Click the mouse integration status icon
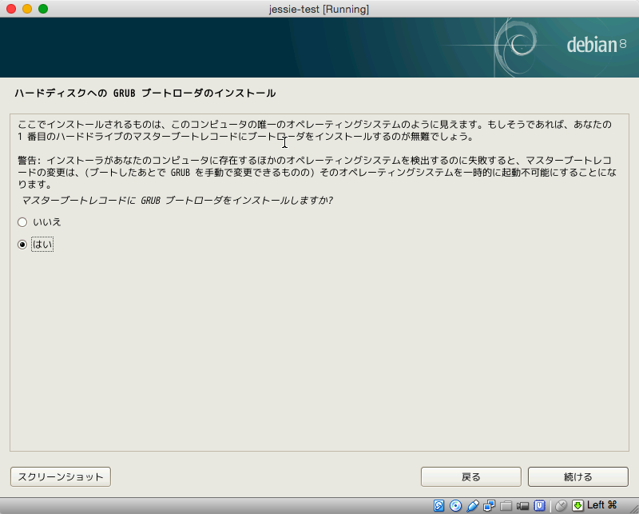This screenshot has height=514, width=639. (561, 505)
